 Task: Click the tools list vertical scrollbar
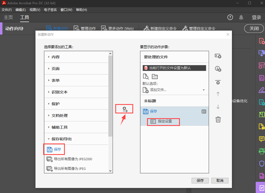(110, 96)
